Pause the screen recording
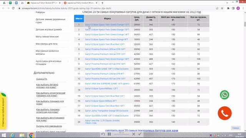 click(109, 134)
